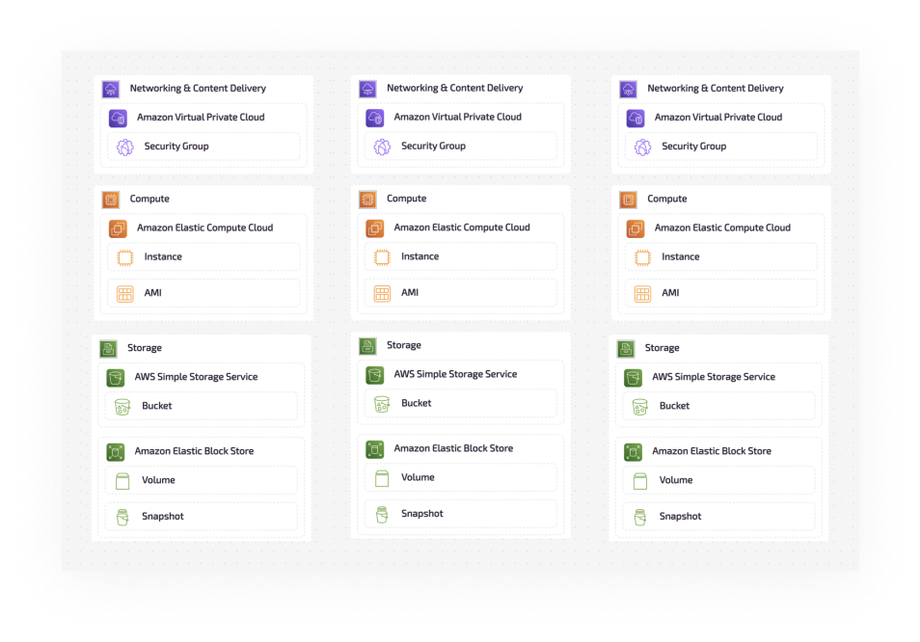The height and width of the screenshot is (642, 920).
Task: Select the Volume row in left column
Action: pyautogui.click(x=202, y=480)
